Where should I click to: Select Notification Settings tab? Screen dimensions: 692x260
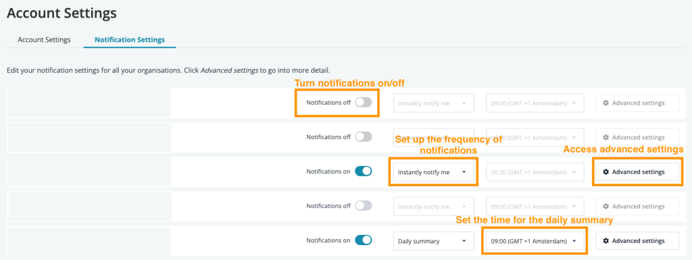[130, 40]
